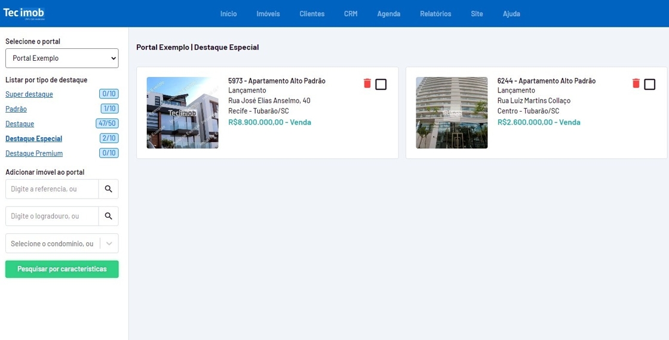Go to the CRM menu

tap(351, 14)
